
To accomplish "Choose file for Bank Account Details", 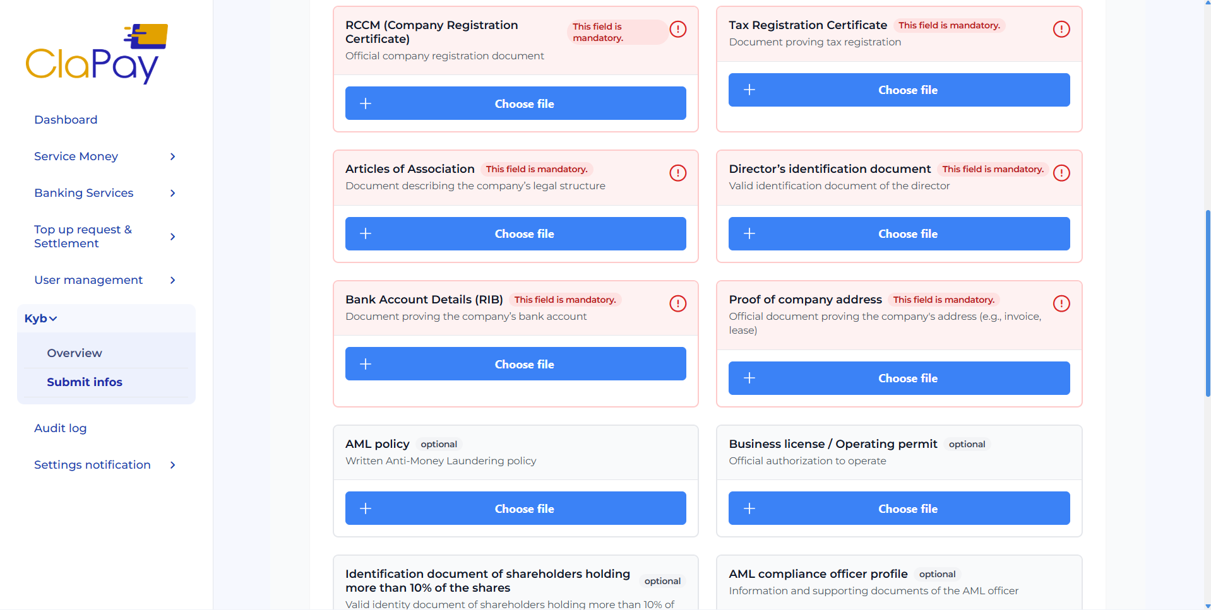I will click(x=515, y=364).
